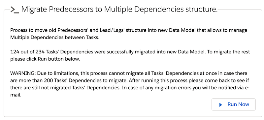The height and width of the screenshot is (120, 264).
Task: Click the Run Now button label
Action: pos(238,105)
